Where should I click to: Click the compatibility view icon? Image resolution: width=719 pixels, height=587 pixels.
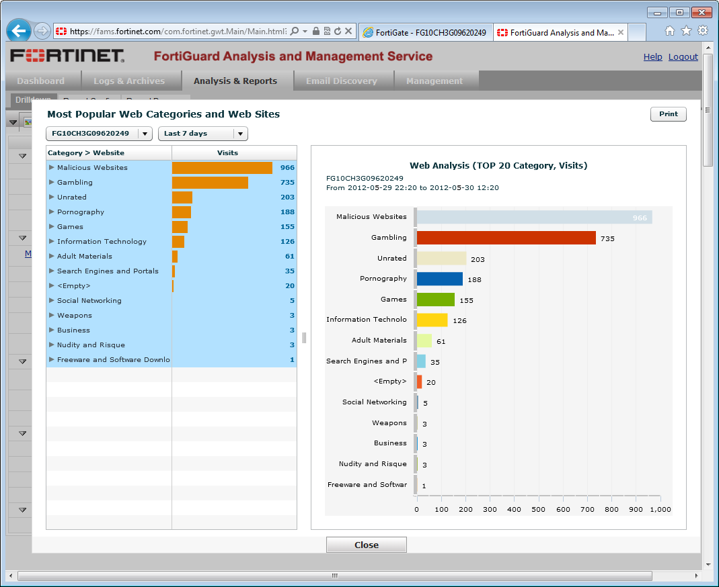327,31
